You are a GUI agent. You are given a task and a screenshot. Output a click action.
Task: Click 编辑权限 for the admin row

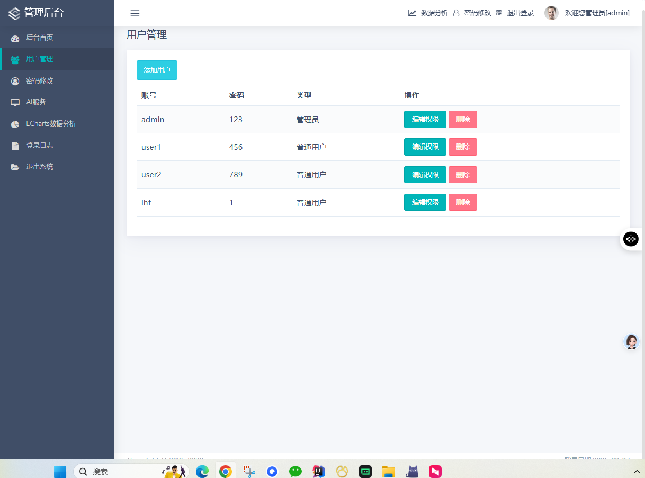click(425, 119)
